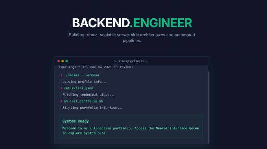
Task: Click the 'cat skills.json' command line
Action: pos(79,88)
